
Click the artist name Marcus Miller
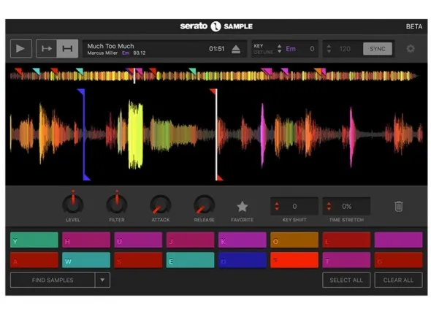(x=102, y=53)
